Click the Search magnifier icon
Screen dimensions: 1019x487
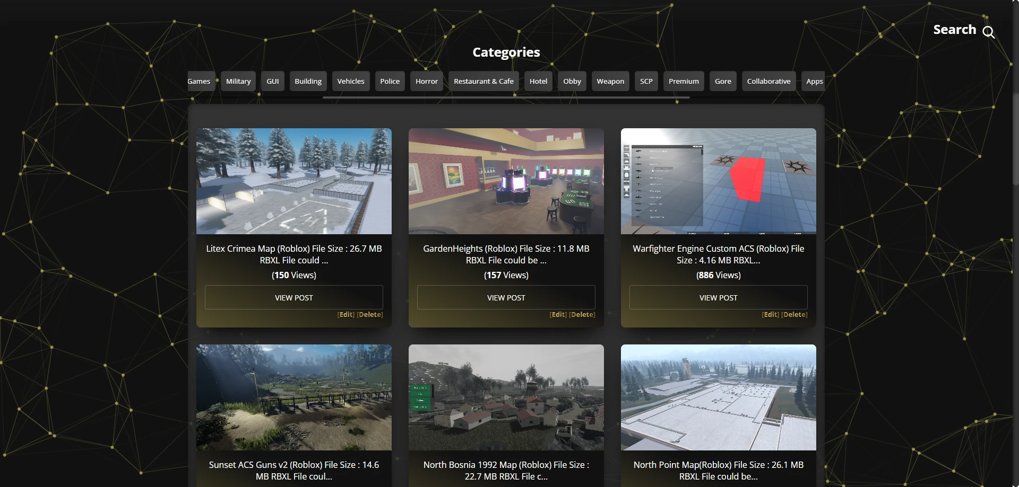click(988, 32)
